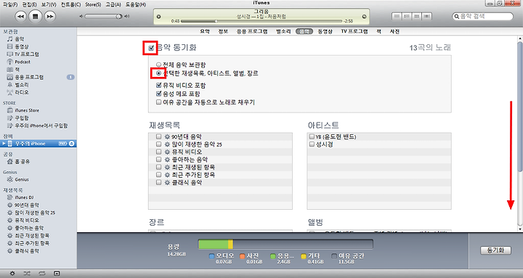Toggle shuffle icon in bottom toolbar
This screenshot has height=278, width=523.
[27, 274]
